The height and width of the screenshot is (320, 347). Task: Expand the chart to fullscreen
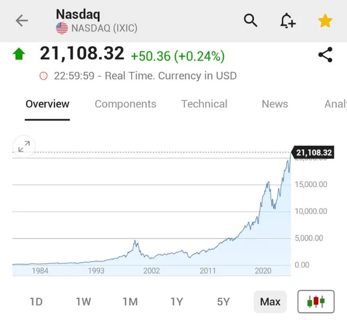pyautogui.click(x=24, y=147)
